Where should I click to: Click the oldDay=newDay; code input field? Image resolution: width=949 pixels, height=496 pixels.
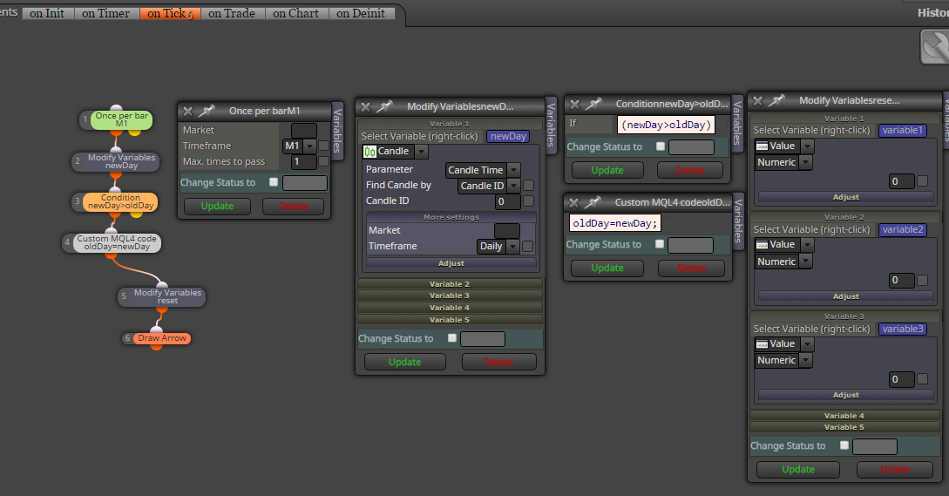[x=615, y=223]
